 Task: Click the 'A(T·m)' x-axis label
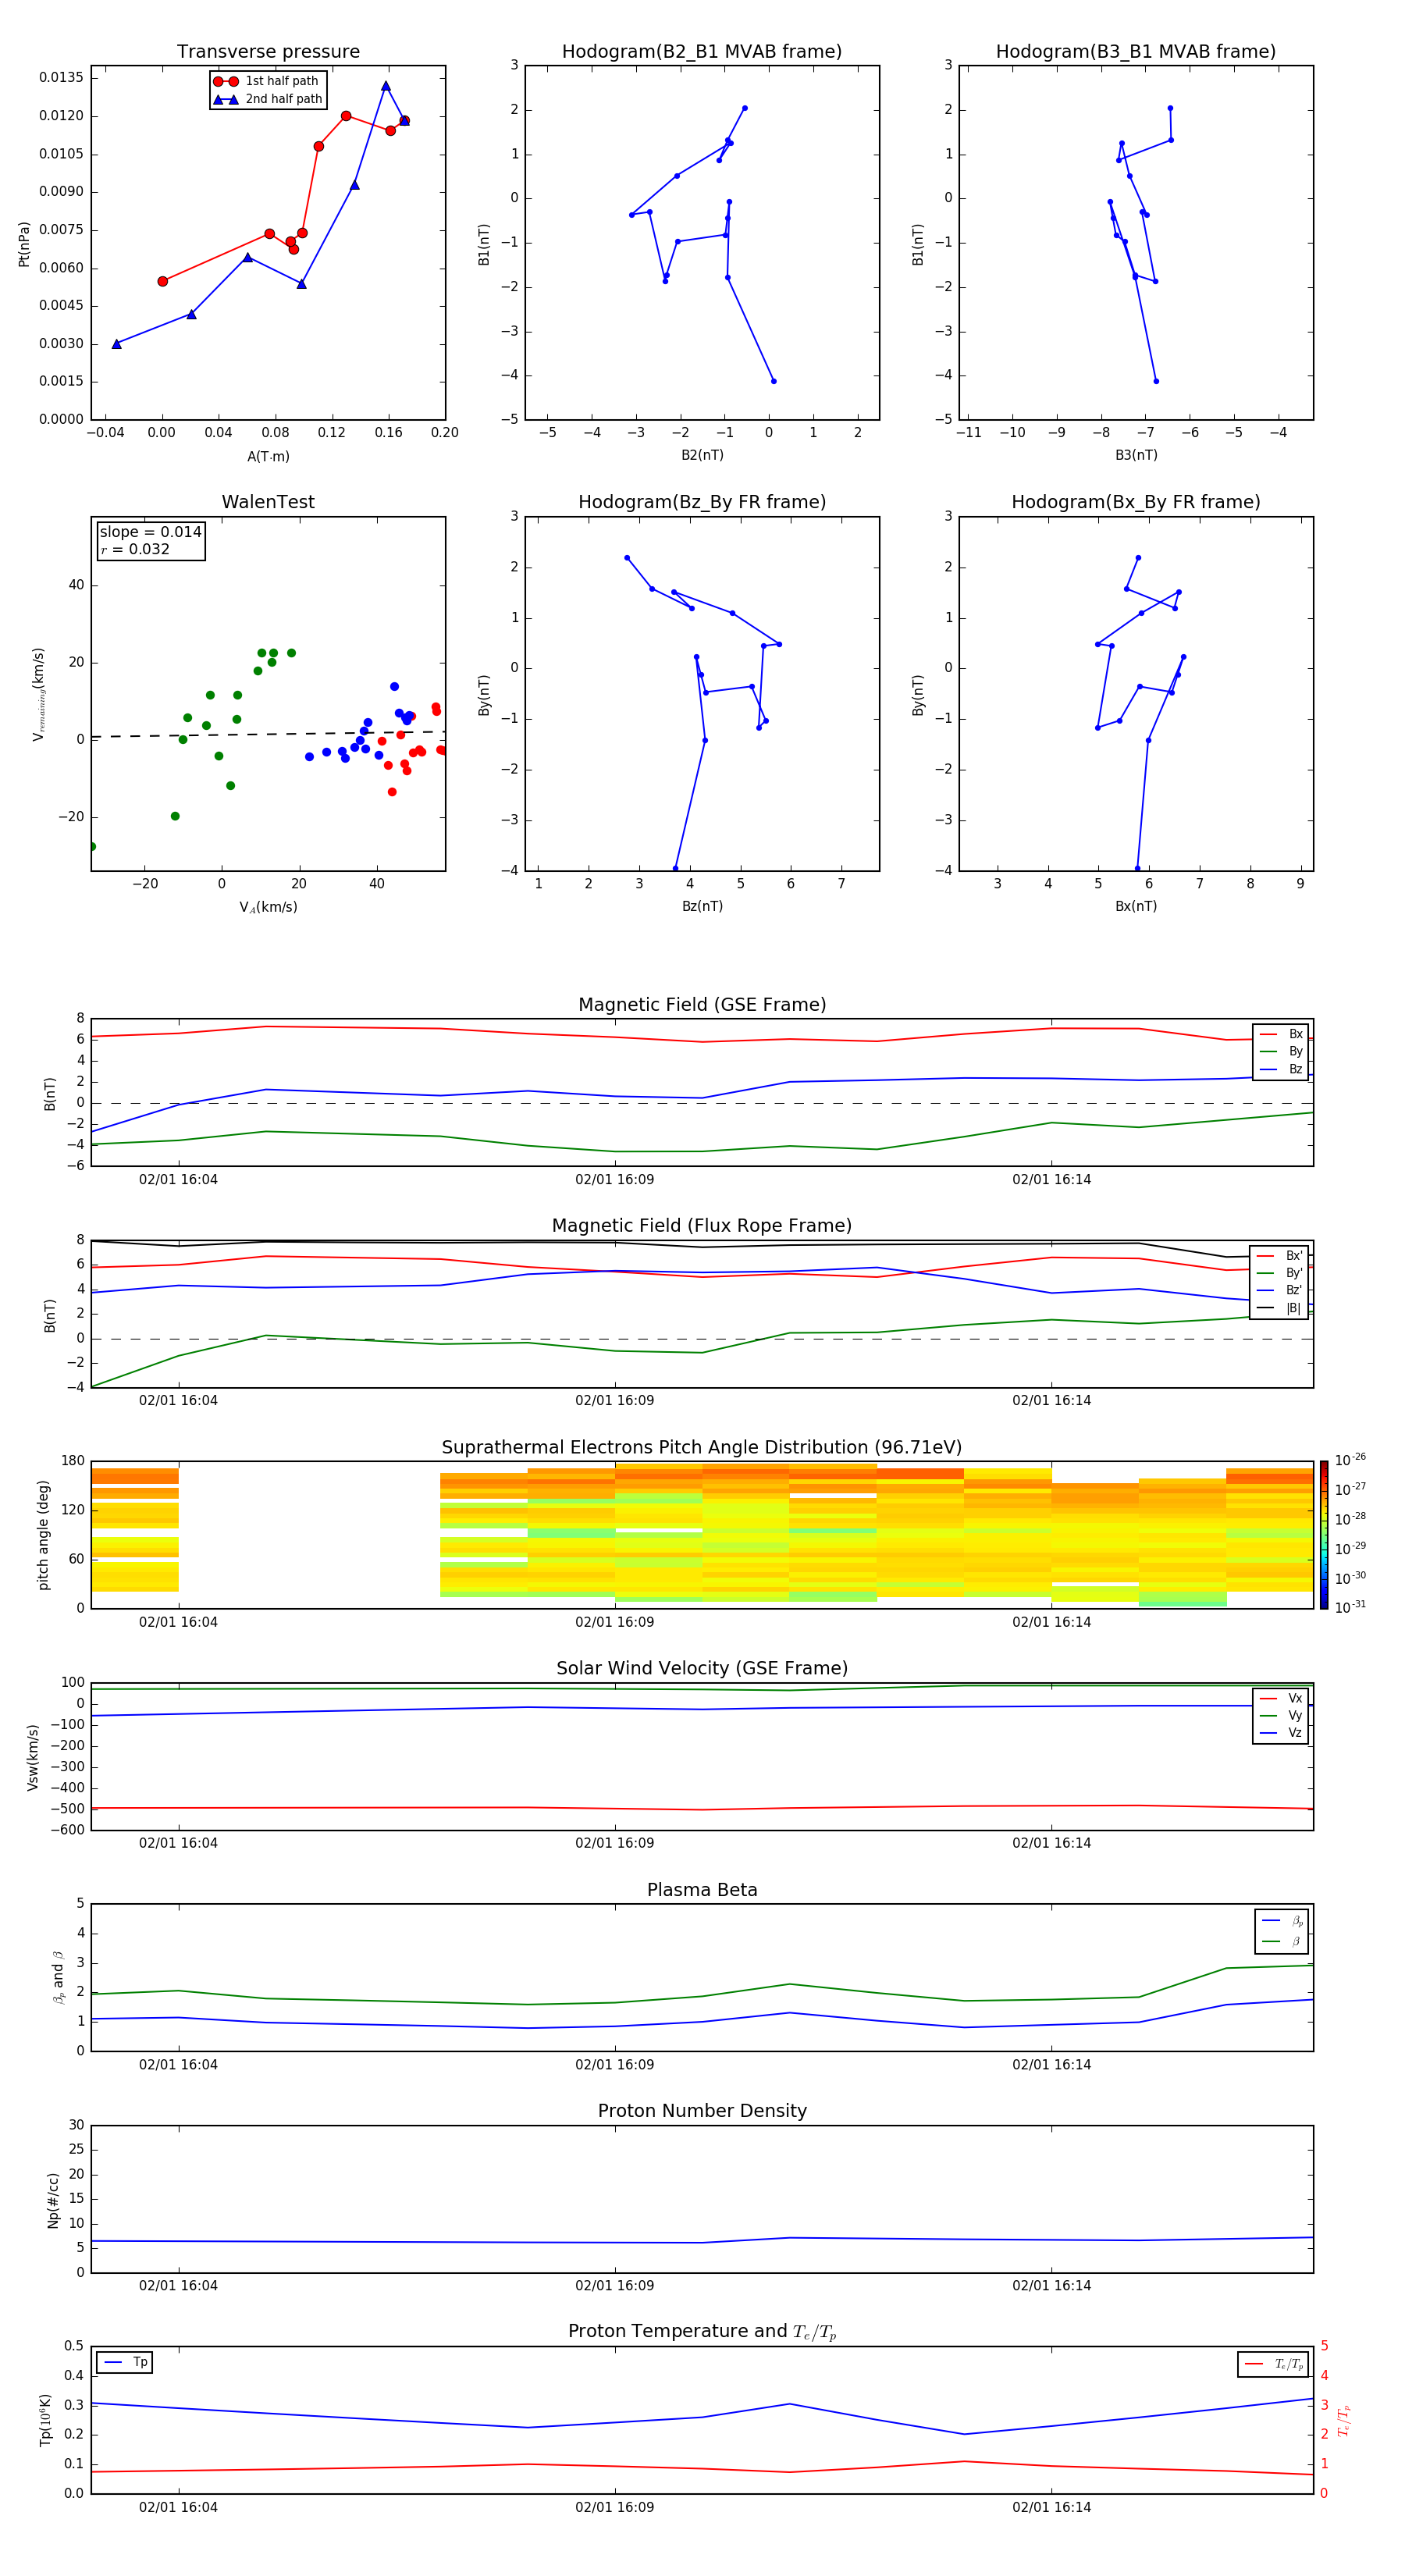268,457
